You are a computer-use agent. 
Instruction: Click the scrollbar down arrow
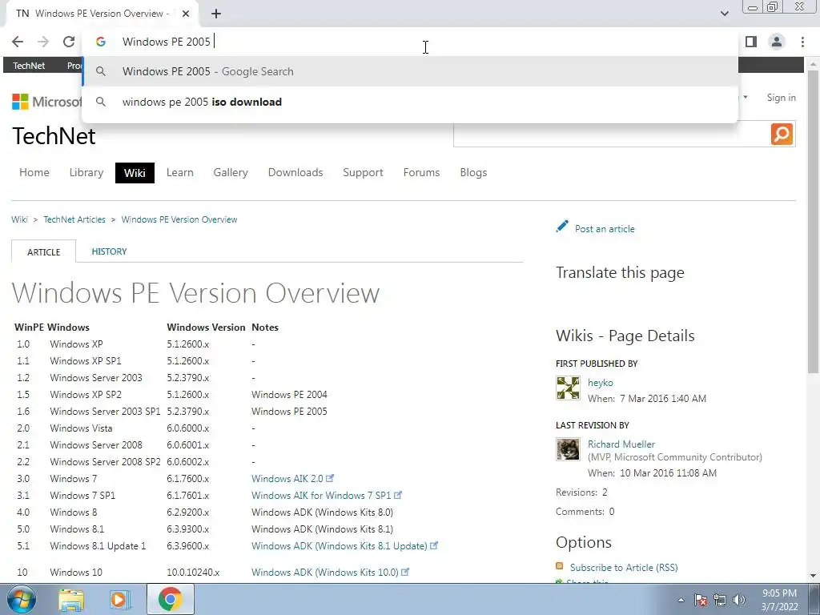(813, 576)
